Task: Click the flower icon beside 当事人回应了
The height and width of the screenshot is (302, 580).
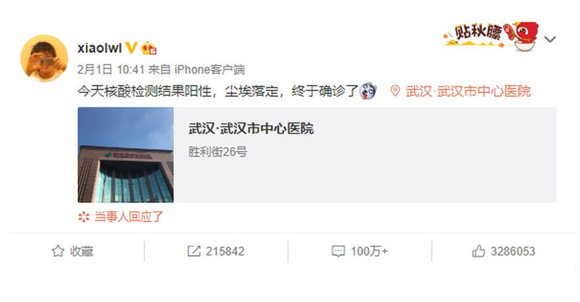Action: coord(84,217)
